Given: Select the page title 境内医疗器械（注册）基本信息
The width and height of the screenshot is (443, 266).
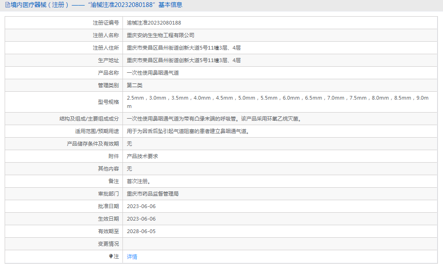Looking at the screenshot, I should pyautogui.click(x=96, y=5).
